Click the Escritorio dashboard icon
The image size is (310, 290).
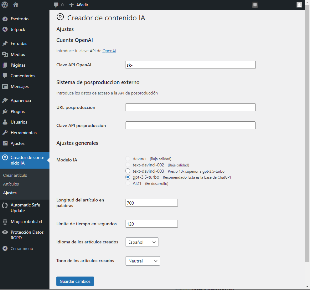[5, 19]
